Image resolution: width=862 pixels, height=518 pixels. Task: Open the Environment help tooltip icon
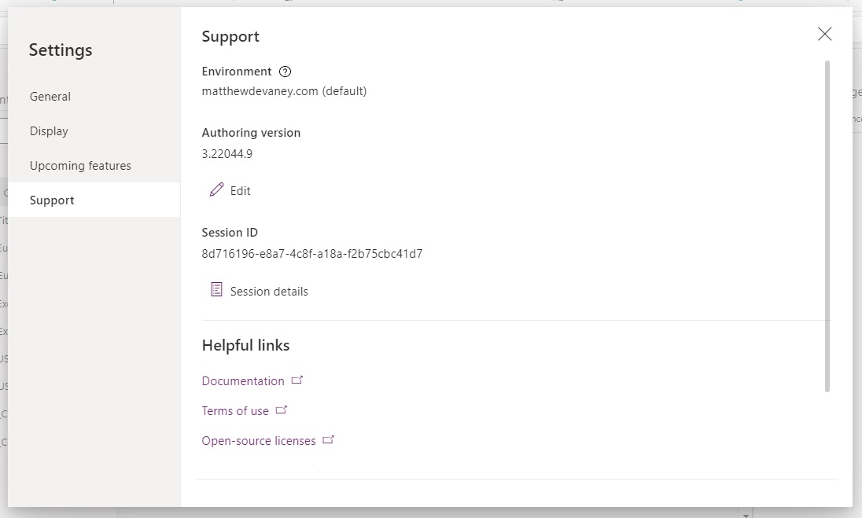tap(285, 72)
